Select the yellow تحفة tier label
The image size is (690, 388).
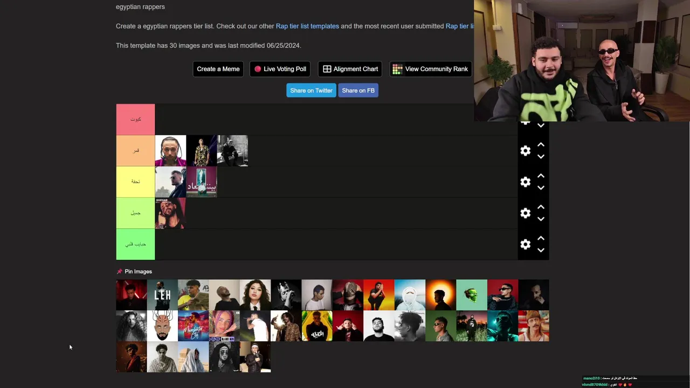click(135, 182)
